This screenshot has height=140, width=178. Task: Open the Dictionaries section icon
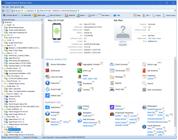[47, 71]
